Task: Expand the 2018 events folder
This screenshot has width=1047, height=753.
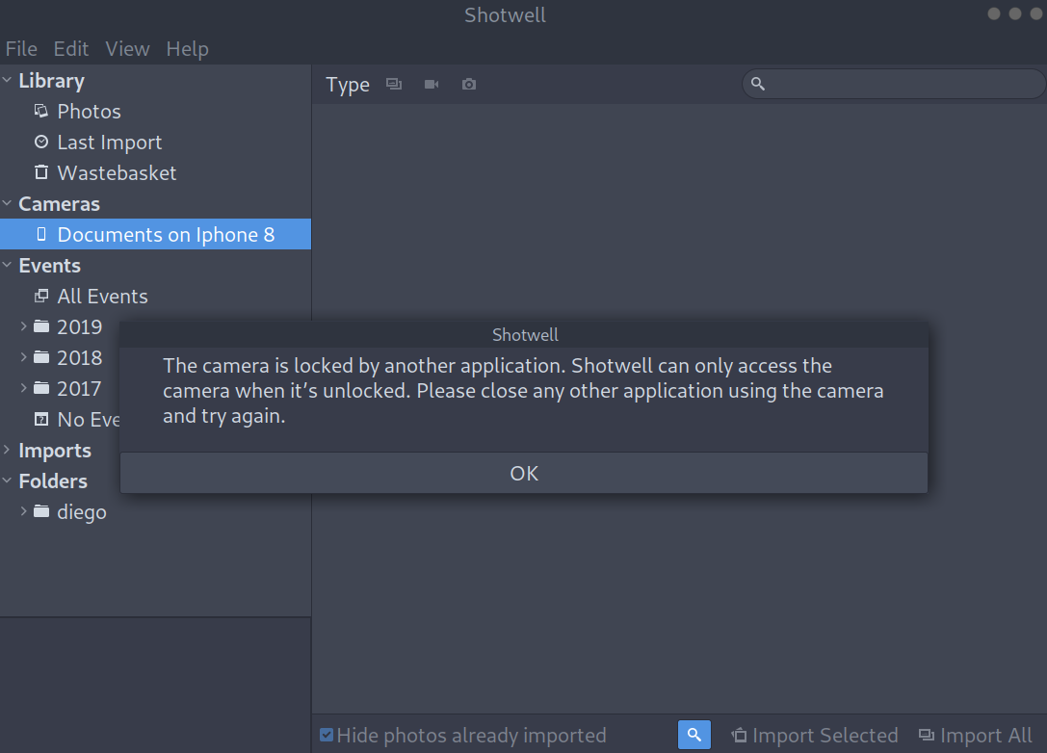Action: tap(23, 356)
